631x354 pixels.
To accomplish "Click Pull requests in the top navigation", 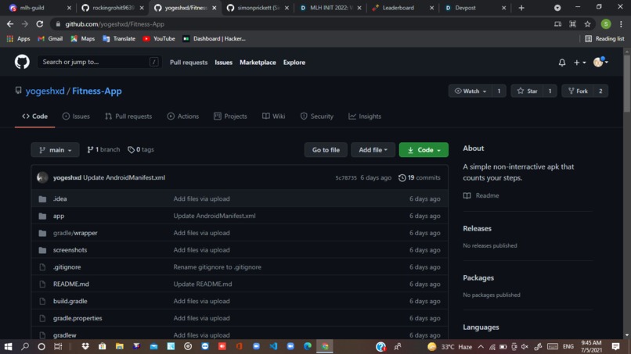I will point(189,63).
